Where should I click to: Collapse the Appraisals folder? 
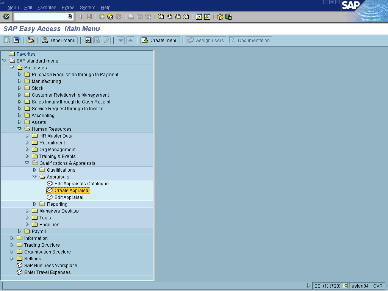tap(34, 177)
